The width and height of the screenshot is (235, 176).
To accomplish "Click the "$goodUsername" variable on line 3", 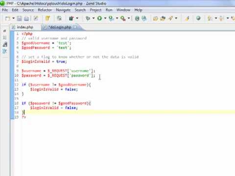I will [x=36, y=43].
